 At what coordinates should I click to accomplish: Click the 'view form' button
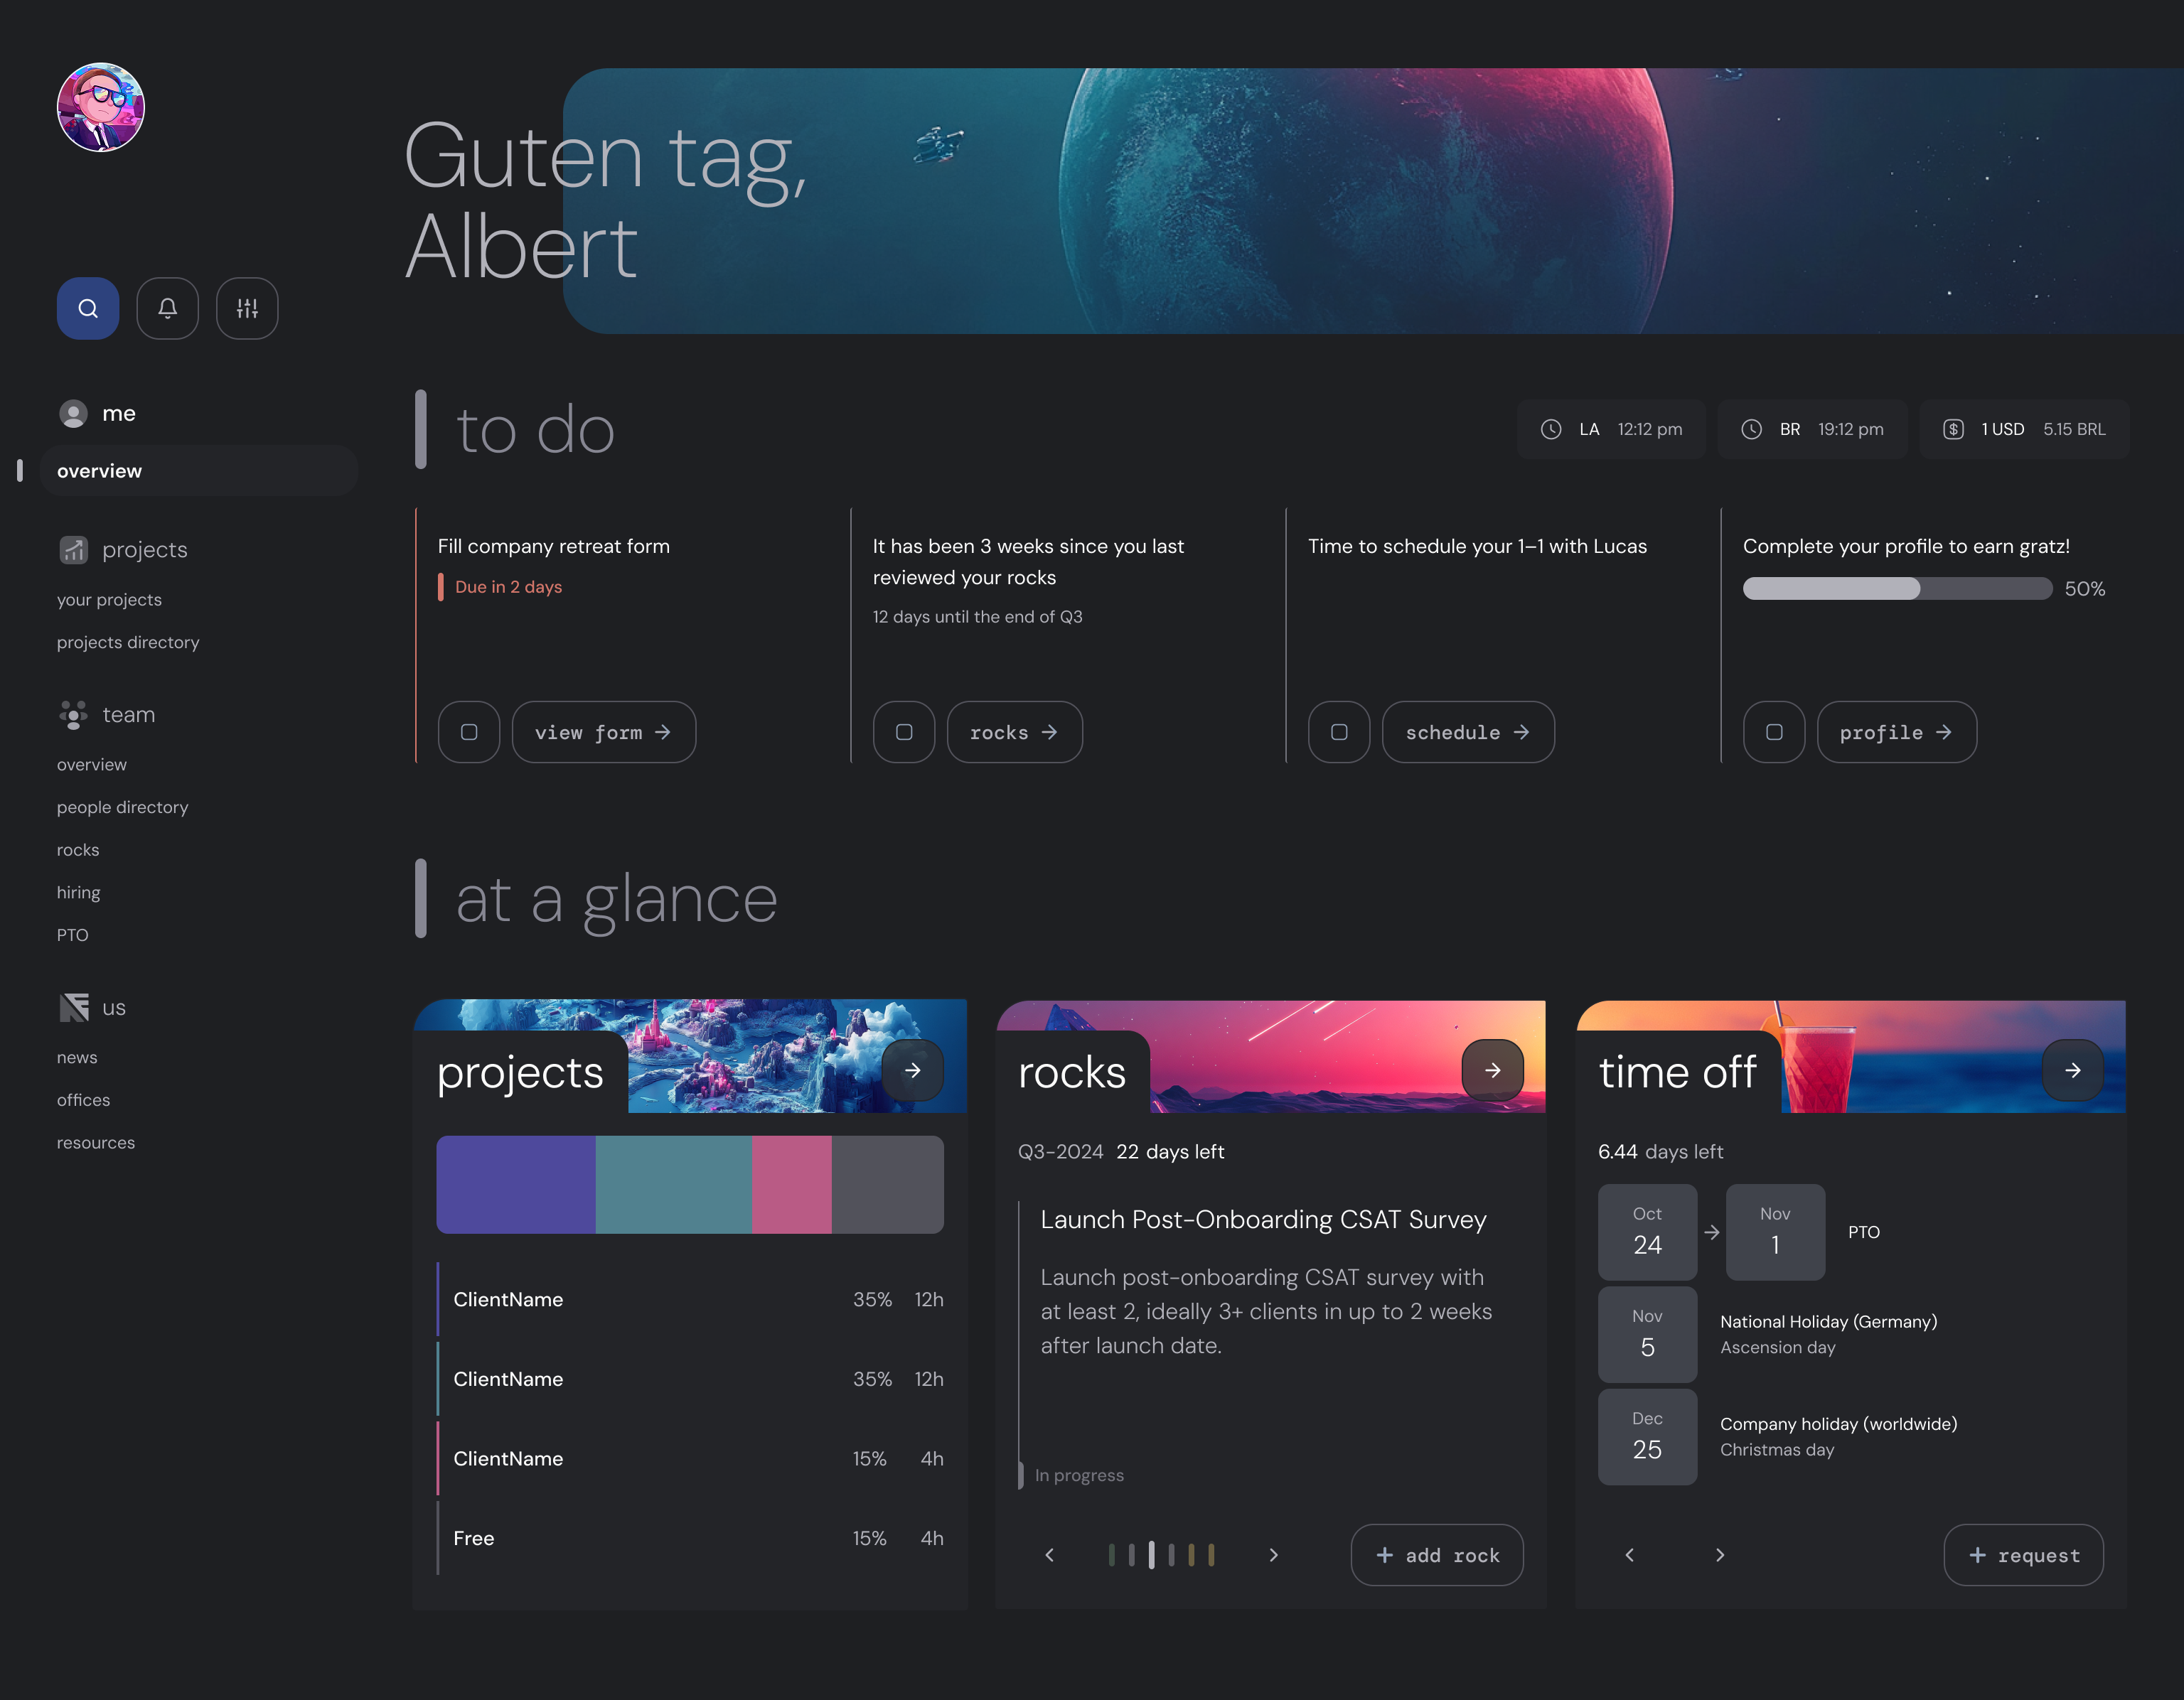tap(604, 733)
